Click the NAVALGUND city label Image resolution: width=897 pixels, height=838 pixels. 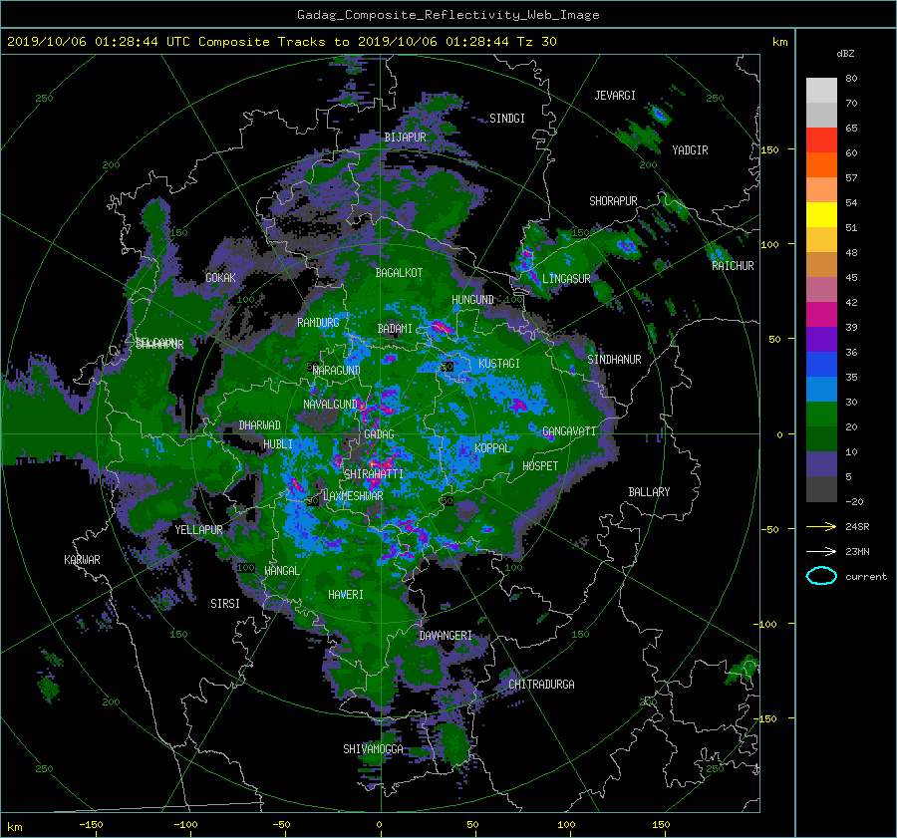pyautogui.click(x=330, y=405)
